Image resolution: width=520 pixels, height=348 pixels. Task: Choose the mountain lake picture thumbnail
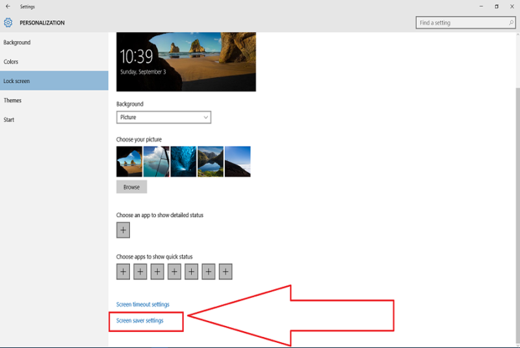(211, 162)
